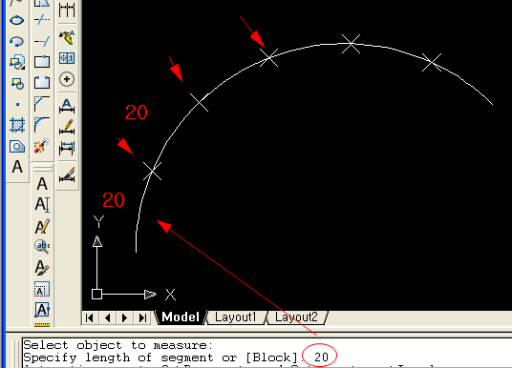The height and width of the screenshot is (368, 512).
Task: Select the Extend tool
Action: pos(42,41)
